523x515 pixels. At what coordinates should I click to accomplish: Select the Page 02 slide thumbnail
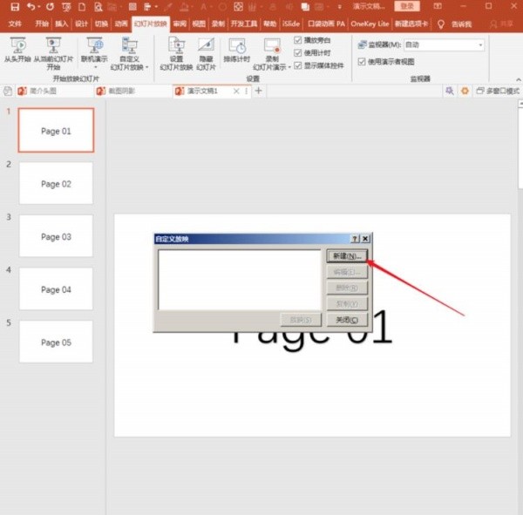pos(56,183)
